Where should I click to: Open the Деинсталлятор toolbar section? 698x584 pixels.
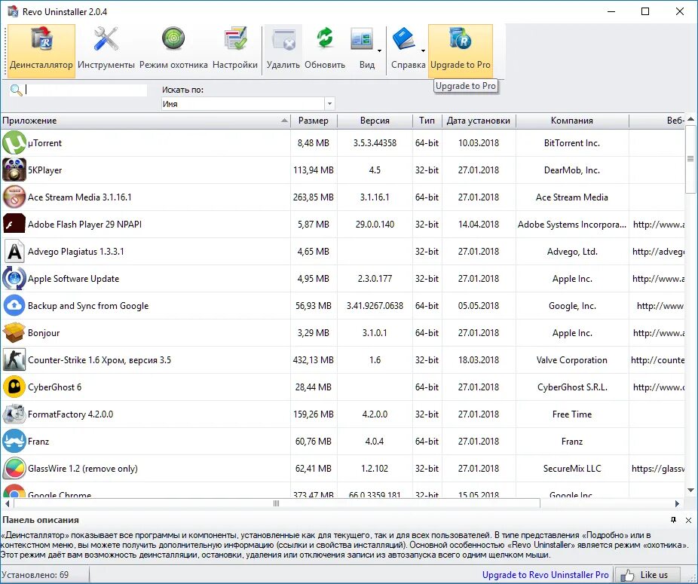(41, 50)
